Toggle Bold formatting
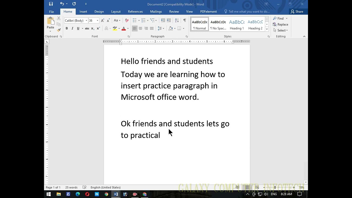Image resolution: width=352 pixels, height=198 pixels. (67, 28)
